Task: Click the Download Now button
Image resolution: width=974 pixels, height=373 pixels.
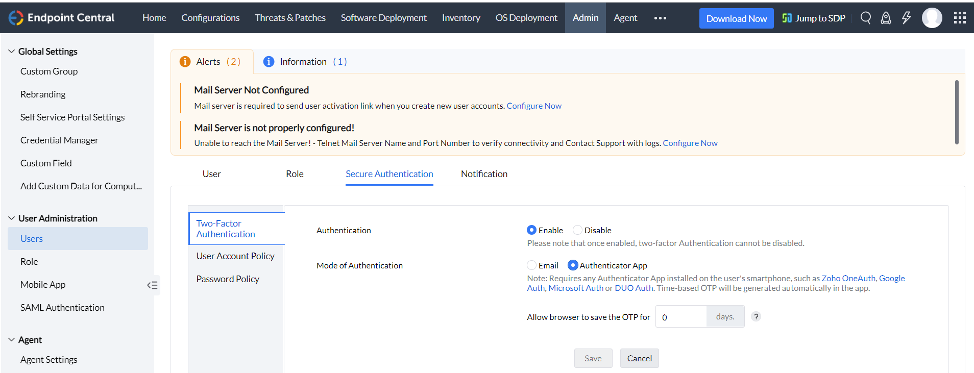Action: [736, 18]
